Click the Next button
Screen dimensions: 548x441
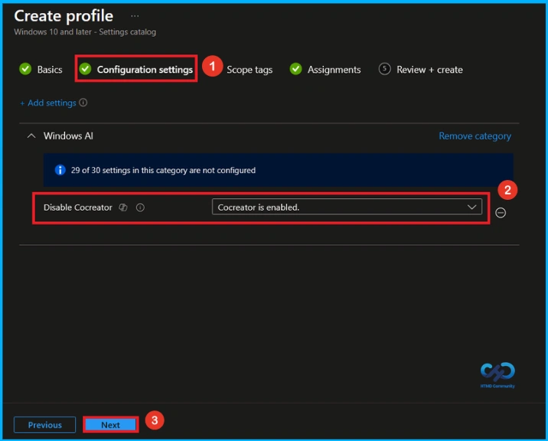click(x=110, y=425)
